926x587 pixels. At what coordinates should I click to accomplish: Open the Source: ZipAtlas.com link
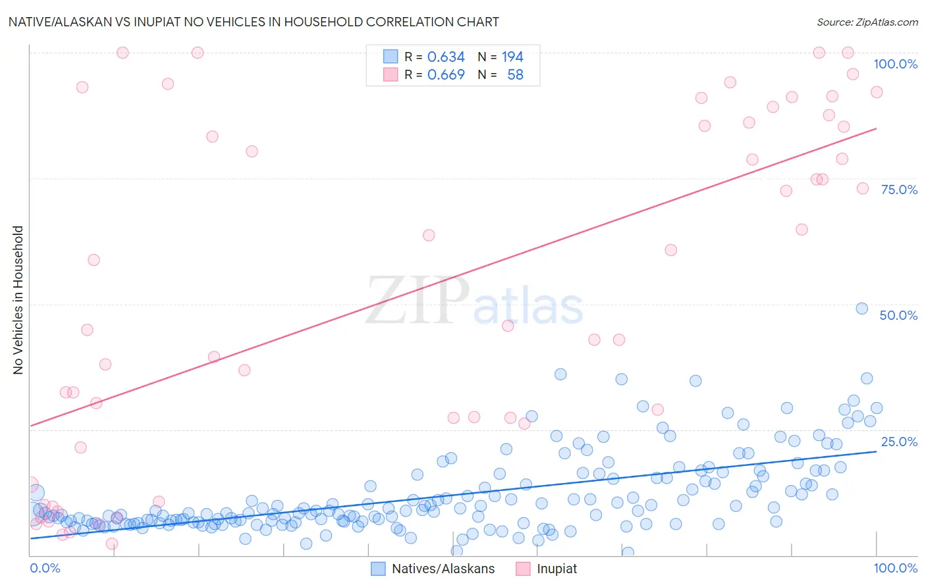pyautogui.click(x=867, y=22)
